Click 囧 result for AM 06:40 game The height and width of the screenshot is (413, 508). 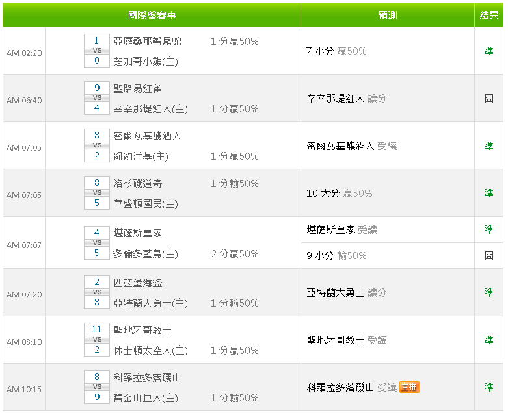click(489, 98)
